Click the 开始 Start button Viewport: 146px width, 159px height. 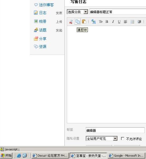pos(6,155)
